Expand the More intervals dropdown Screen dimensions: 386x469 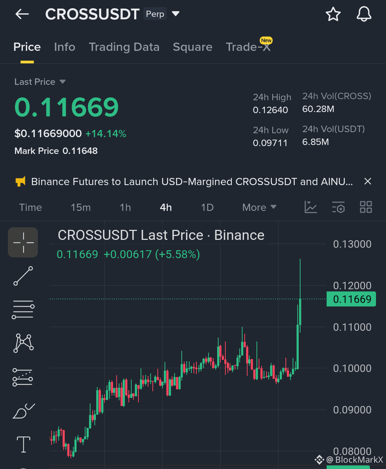[259, 207]
